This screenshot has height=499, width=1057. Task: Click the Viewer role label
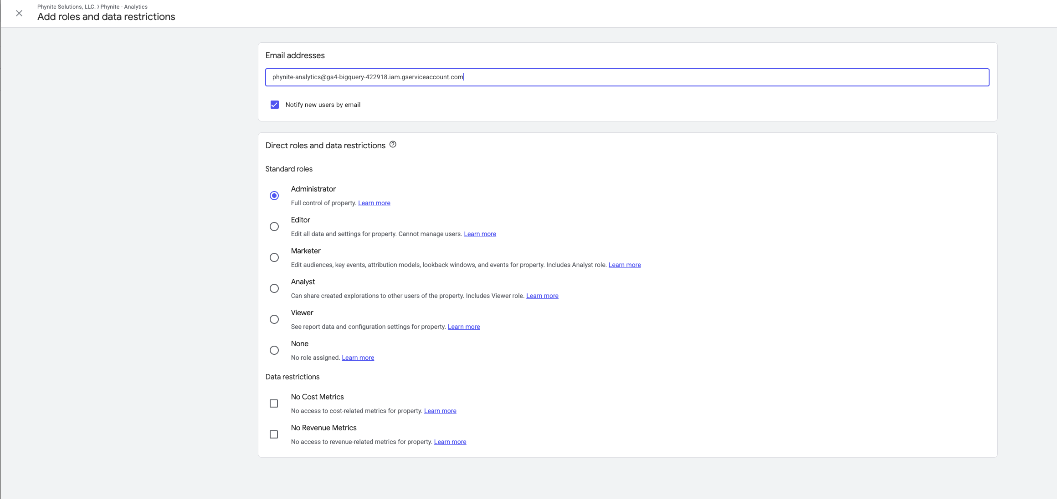click(302, 313)
